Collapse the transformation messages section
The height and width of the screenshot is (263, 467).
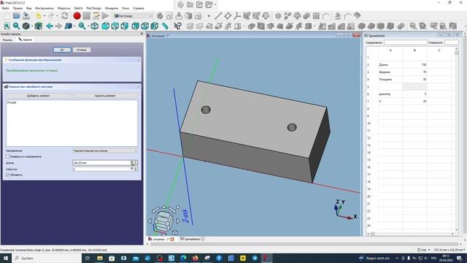pos(139,60)
